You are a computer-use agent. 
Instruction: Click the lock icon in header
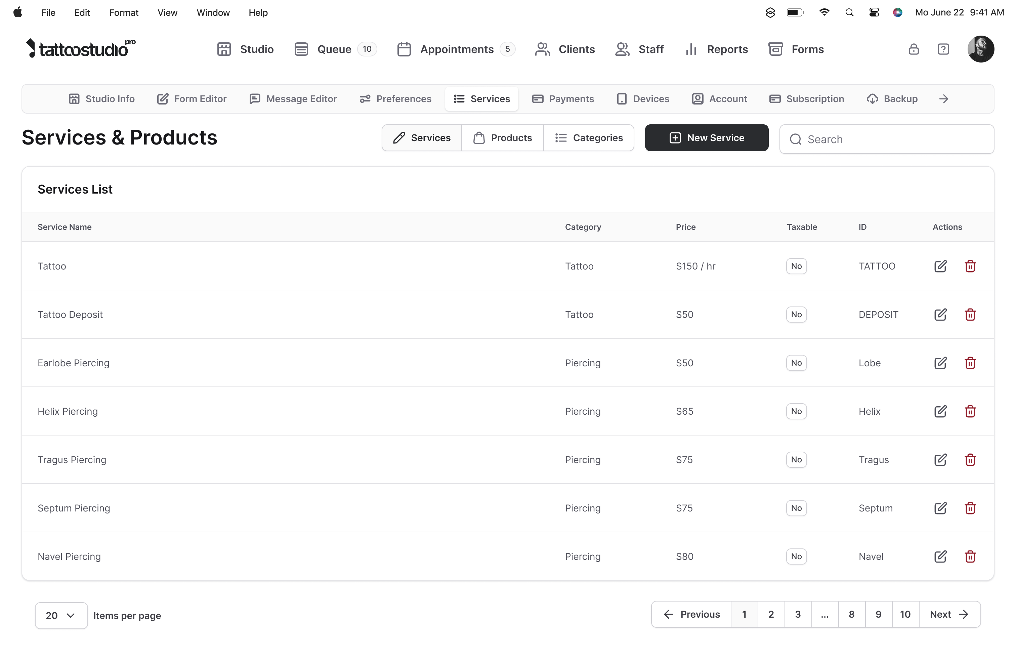[x=913, y=49]
